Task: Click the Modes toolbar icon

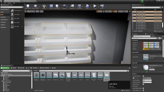Action: pos(44,6)
